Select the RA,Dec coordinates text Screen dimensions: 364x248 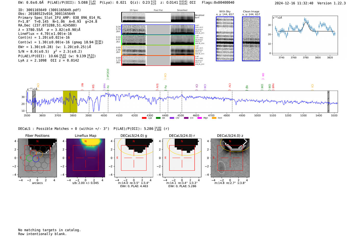pos(48,26)
